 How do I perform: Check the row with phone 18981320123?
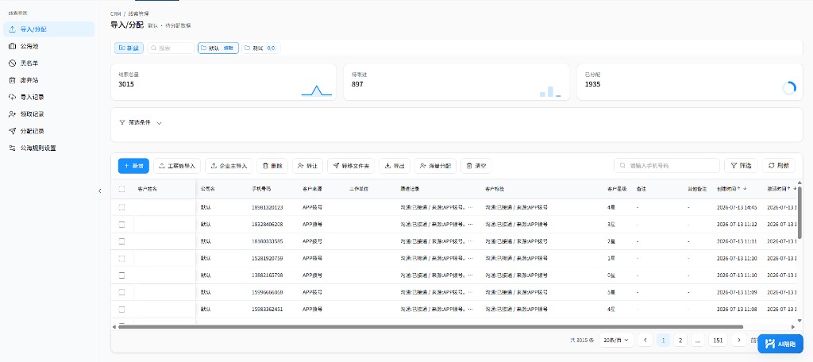(x=121, y=207)
